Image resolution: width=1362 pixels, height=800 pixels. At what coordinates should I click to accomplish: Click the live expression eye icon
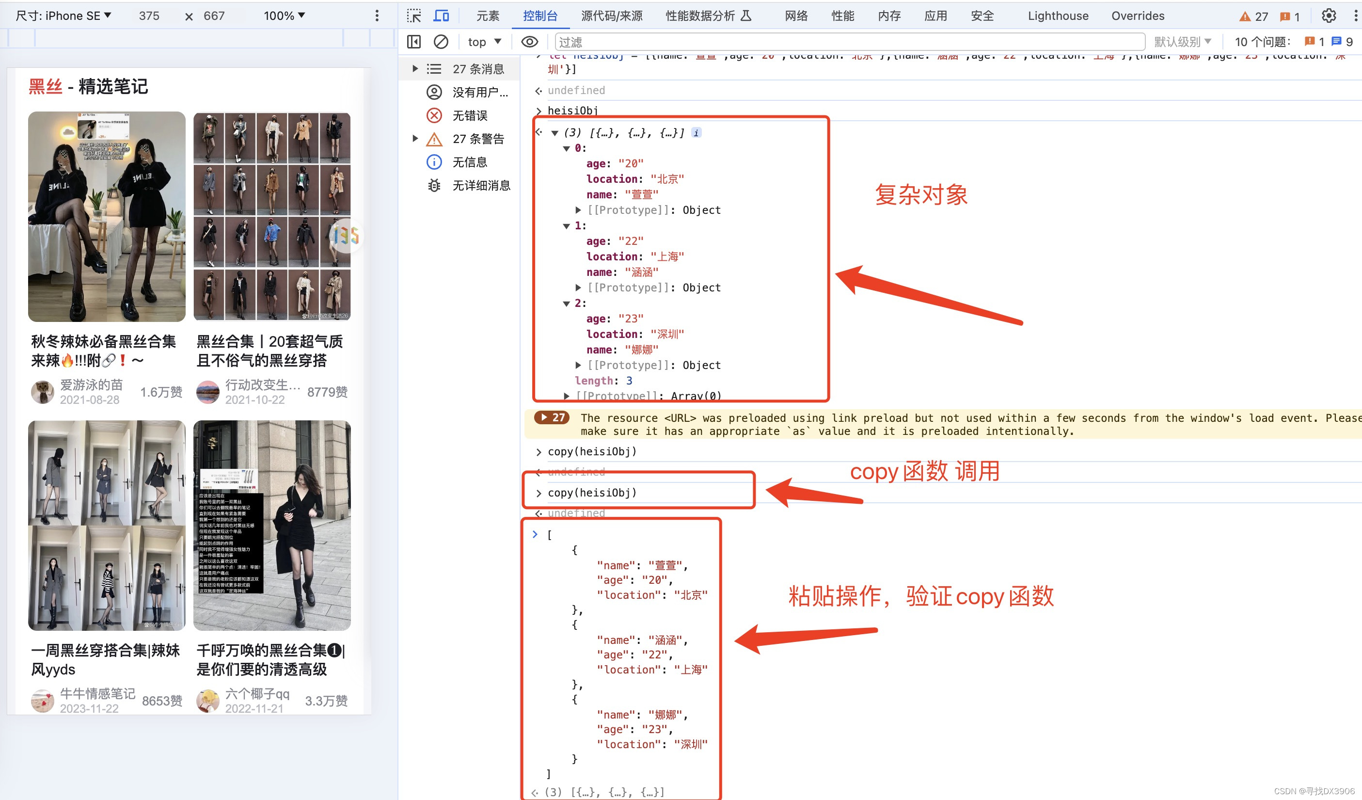(529, 42)
